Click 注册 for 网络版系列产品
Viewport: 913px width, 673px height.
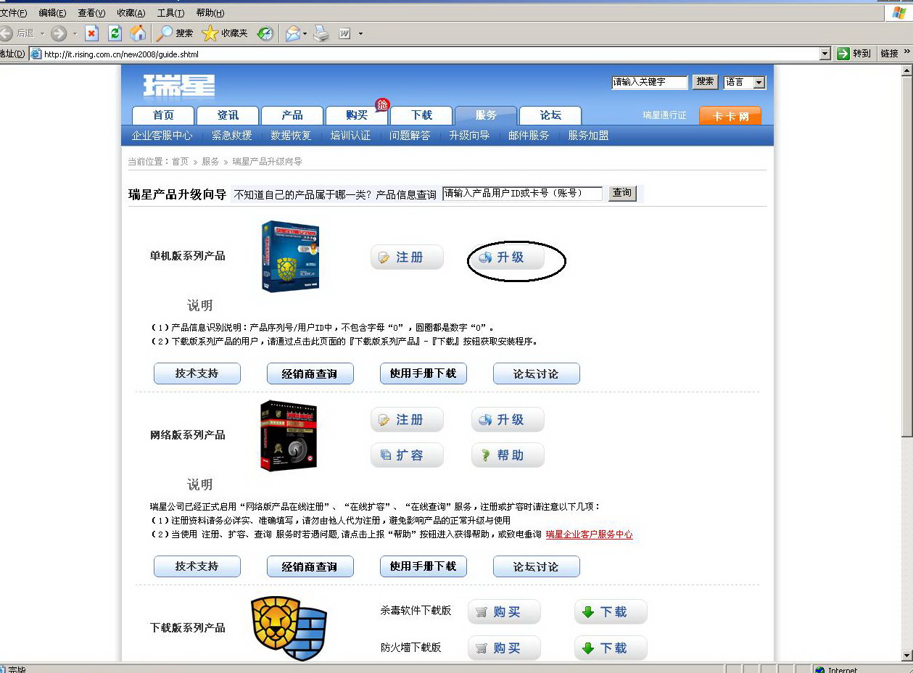[407, 420]
